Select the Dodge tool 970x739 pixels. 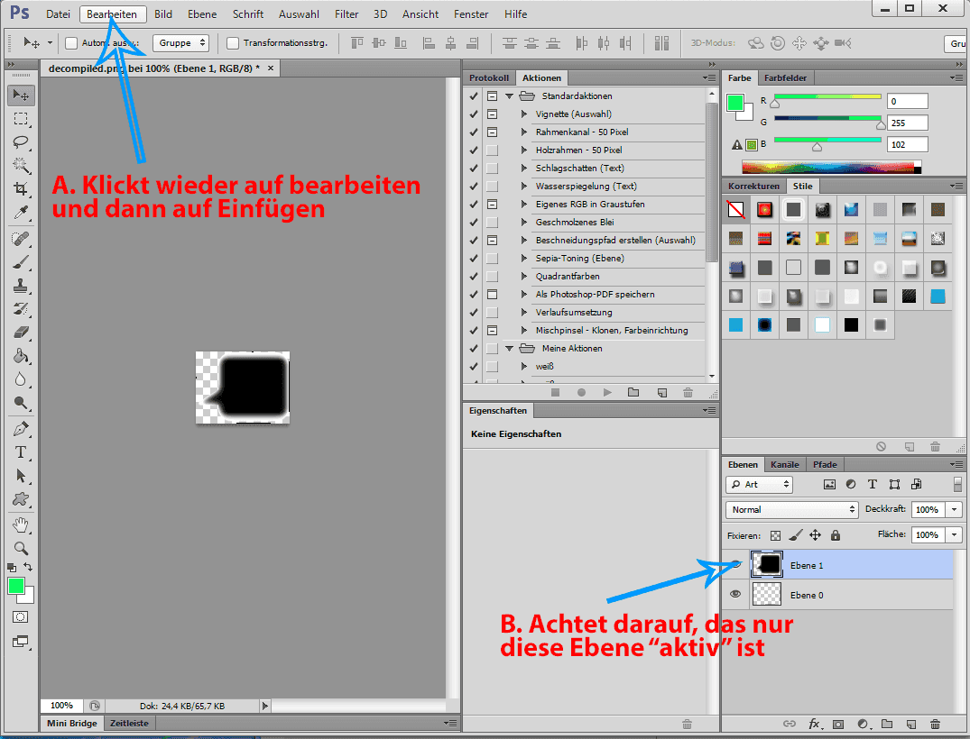pyautogui.click(x=21, y=403)
